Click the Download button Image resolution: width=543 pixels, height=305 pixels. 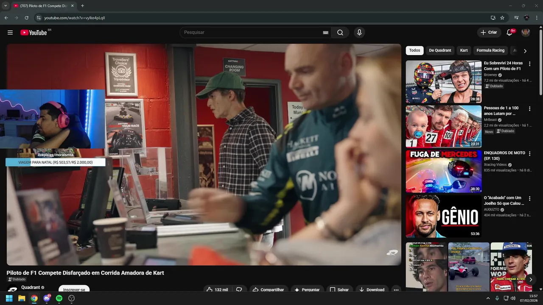(x=372, y=290)
